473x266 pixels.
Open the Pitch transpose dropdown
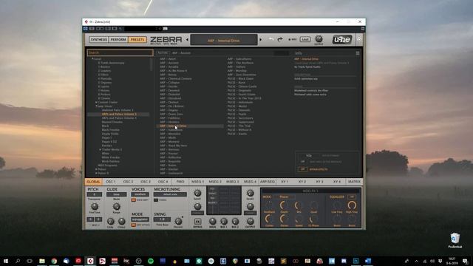click(95, 194)
